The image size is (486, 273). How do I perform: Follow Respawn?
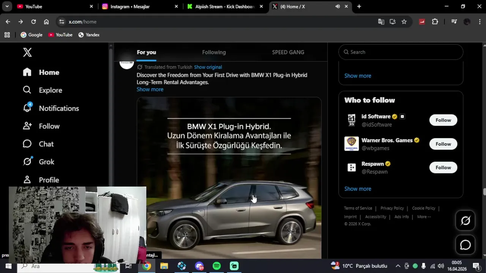[x=443, y=168]
